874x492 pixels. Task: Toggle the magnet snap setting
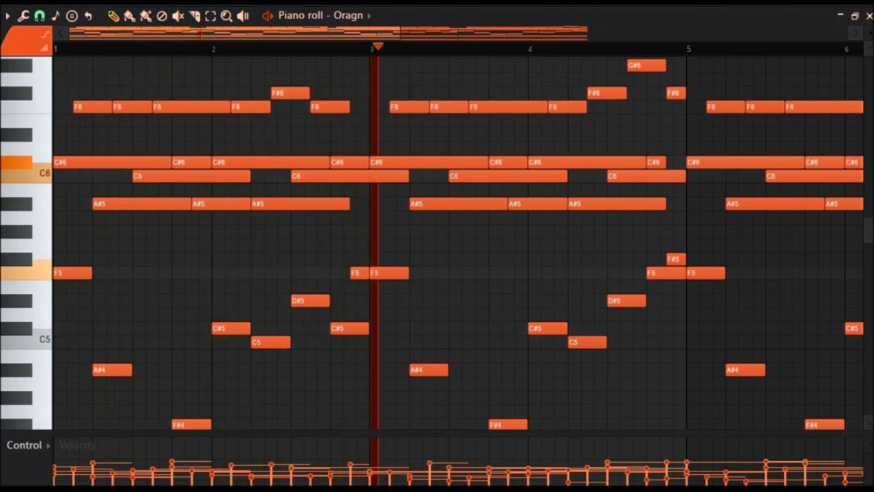pyautogui.click(x=40, y=16)
